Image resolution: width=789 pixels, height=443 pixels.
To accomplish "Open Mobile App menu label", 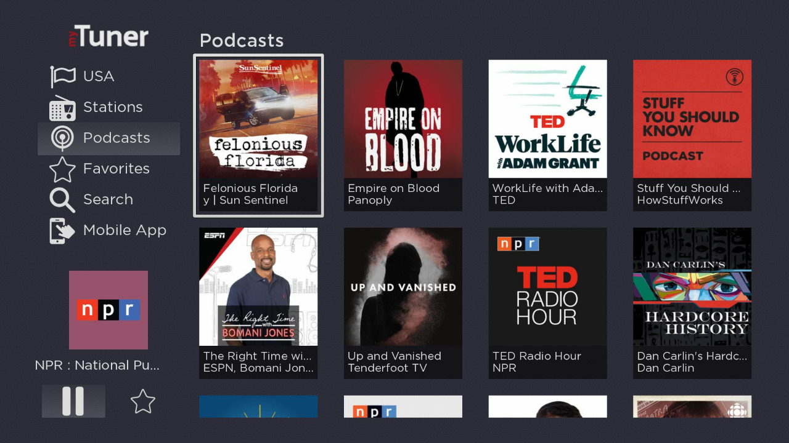I will (x=125, y=231).
